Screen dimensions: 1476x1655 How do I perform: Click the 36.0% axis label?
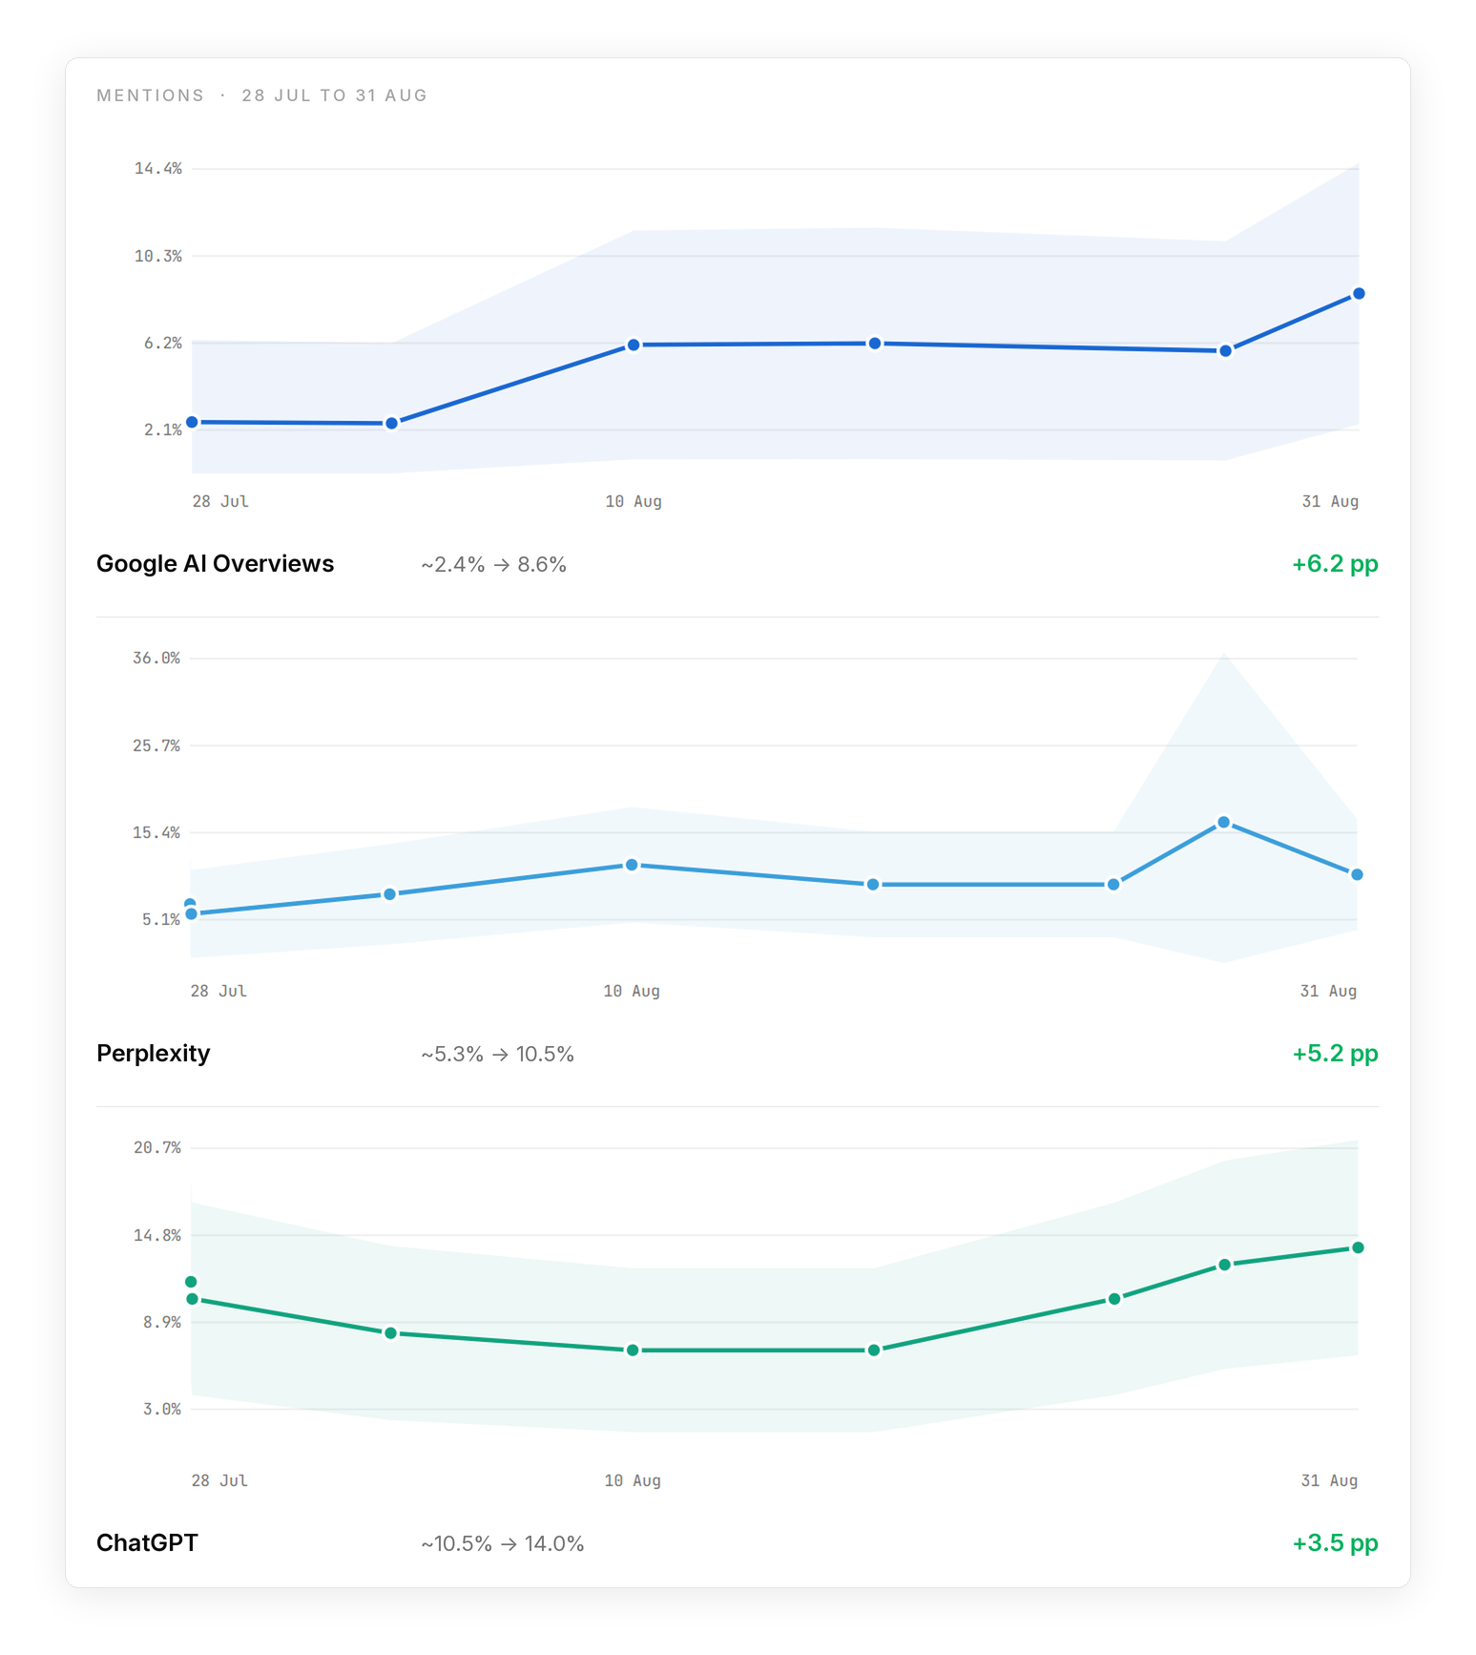click(x=156, y=659)
